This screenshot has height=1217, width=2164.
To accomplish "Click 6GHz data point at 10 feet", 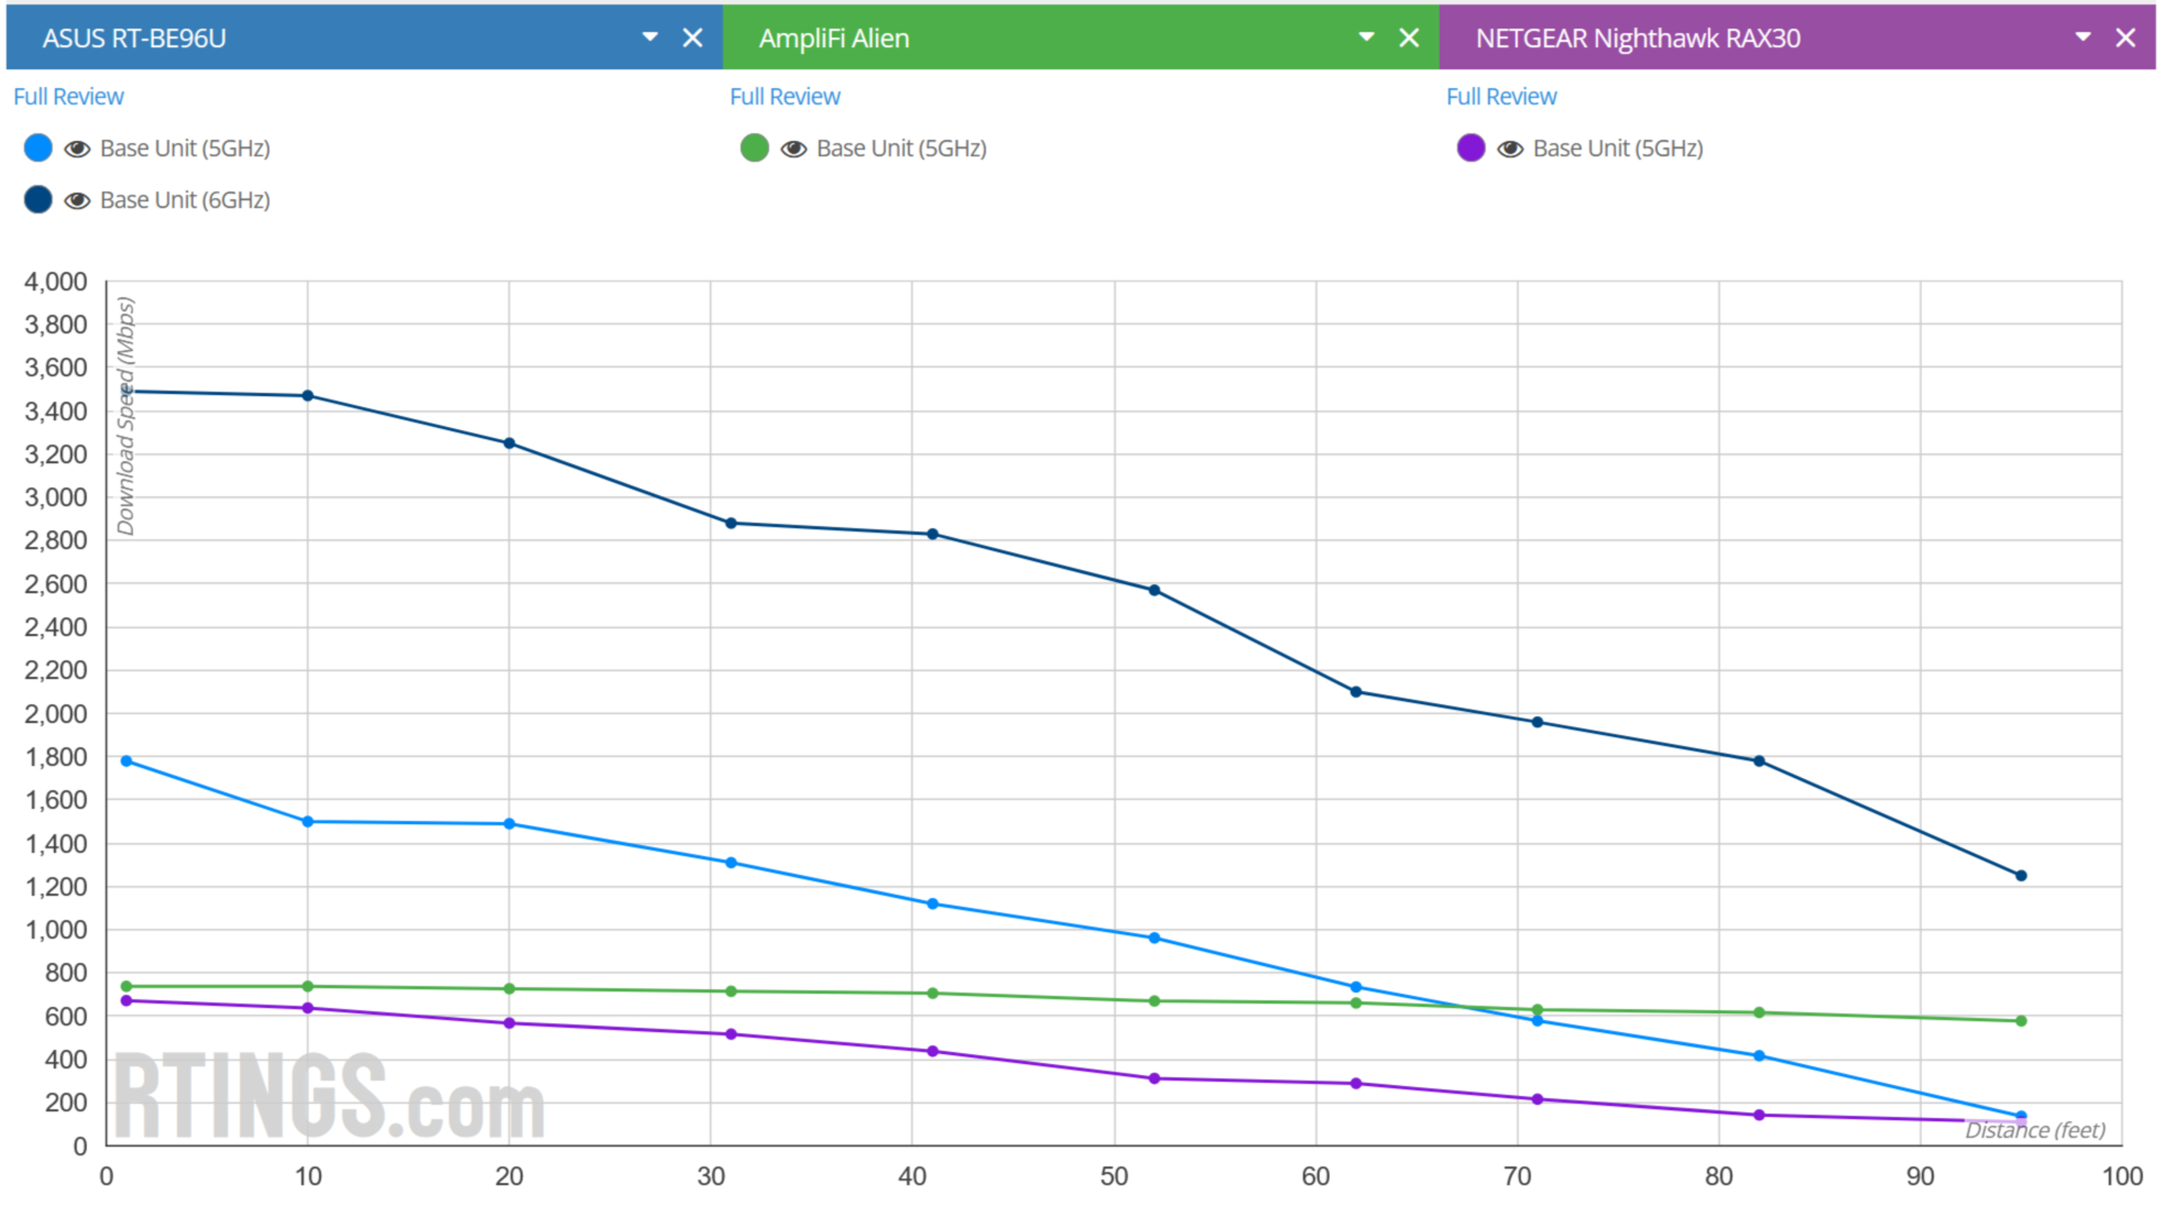I will pos(308,396).
